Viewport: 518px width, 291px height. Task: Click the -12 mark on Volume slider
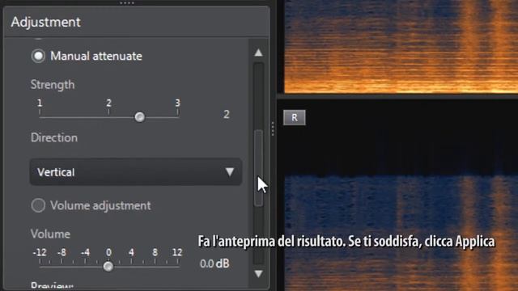[x=40, y=252]
